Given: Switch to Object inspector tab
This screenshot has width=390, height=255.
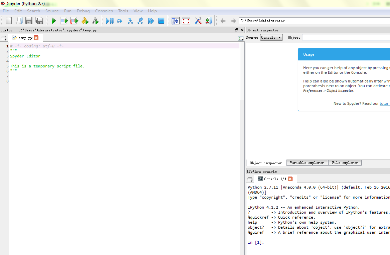Looking at the screenshot, I should [x=266, y=163].
